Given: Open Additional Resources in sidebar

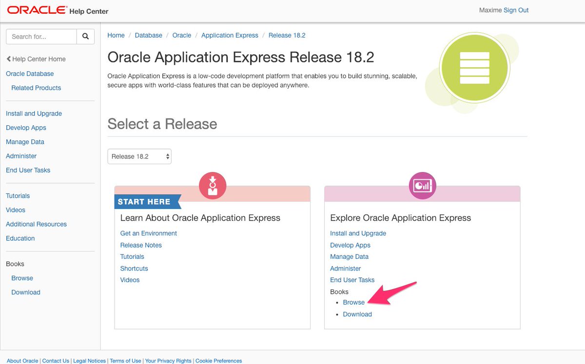Looking at the screenshot, I should tap(36, 224).
